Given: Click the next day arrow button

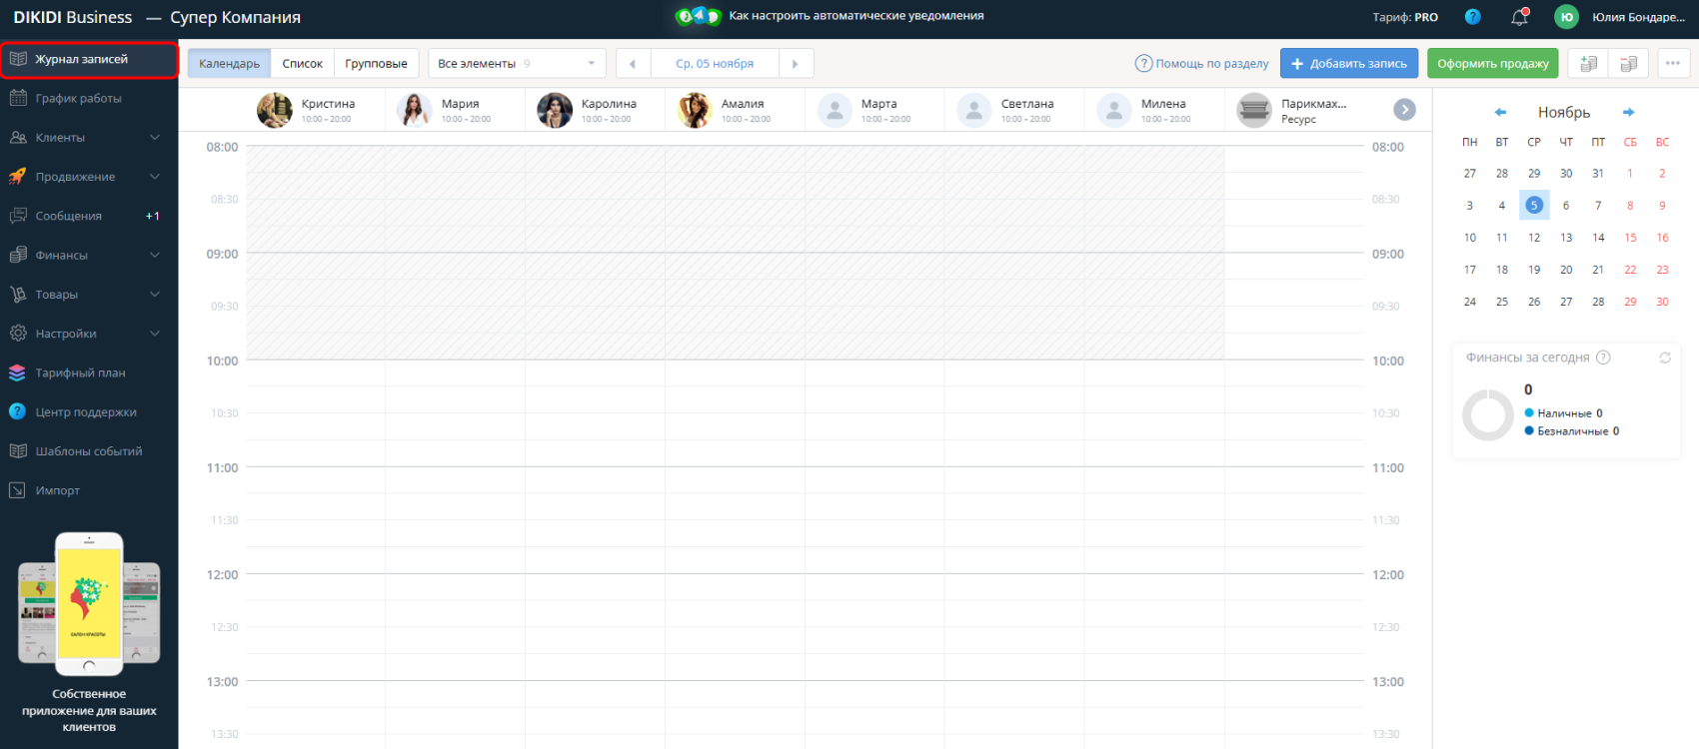Looking at the screenshot, I should click(x=796, y=64).
